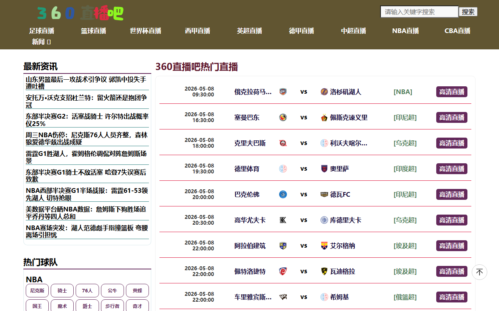
Task: Open the 篮球直播 menu
Action: coord(94,31)
